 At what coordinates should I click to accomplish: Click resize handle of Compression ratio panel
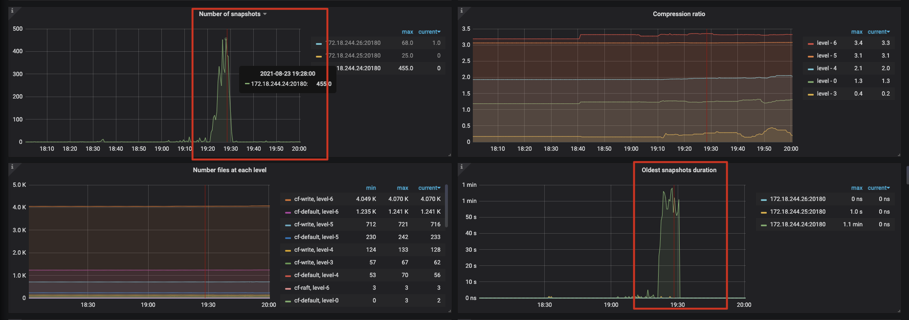coord(899,155)
